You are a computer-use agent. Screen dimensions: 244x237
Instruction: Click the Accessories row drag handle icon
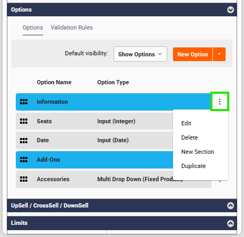pos(24,179)
